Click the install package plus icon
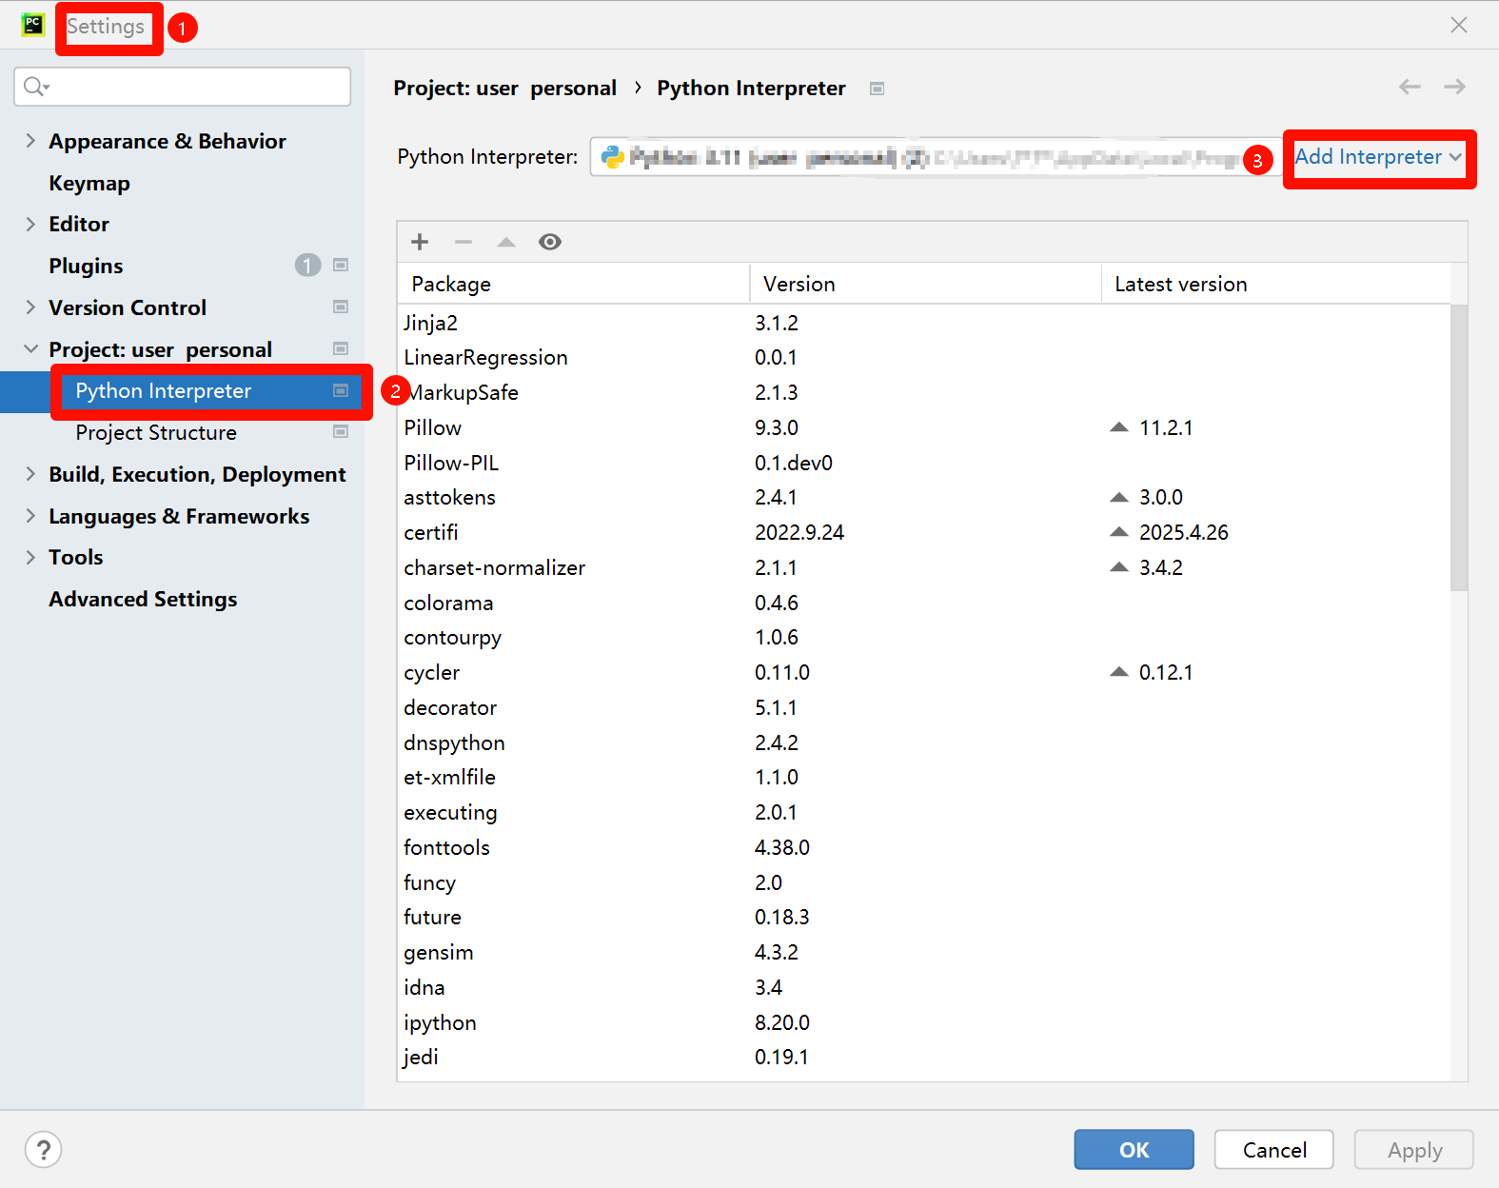This screenshot has height=1188, width=1499. coord(420,242)
